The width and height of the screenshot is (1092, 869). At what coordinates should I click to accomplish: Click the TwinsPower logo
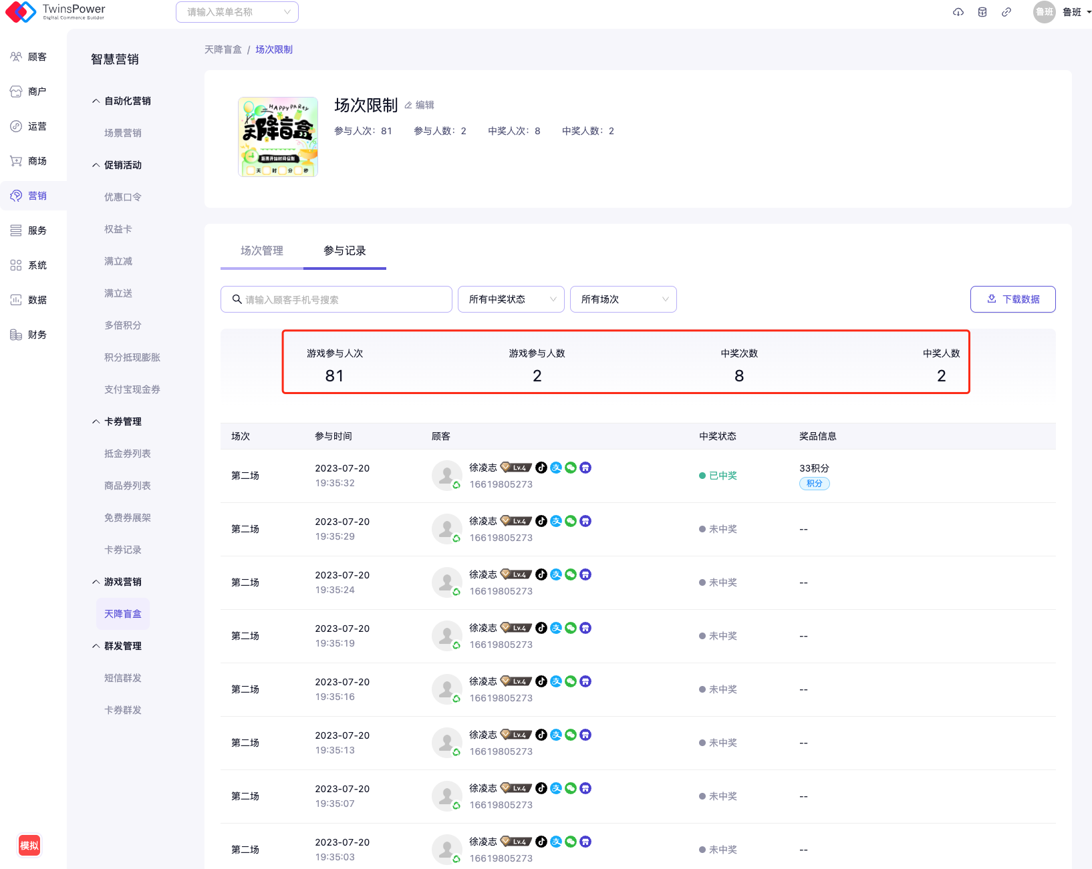pos(55,11)
